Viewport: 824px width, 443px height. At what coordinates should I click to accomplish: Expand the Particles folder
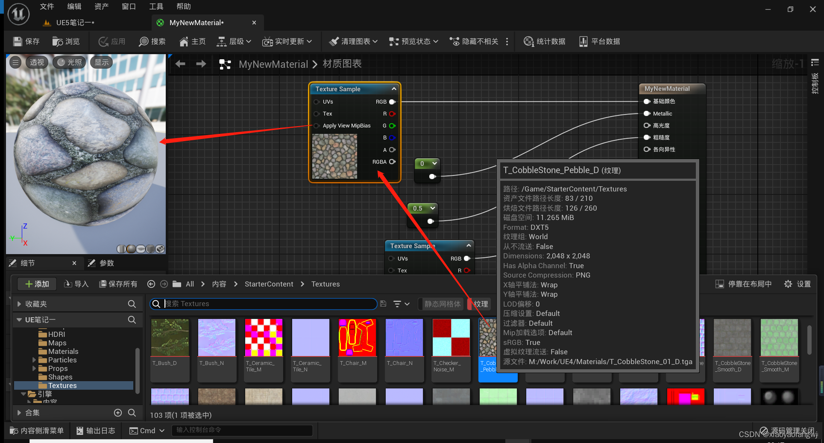(35, 360)
